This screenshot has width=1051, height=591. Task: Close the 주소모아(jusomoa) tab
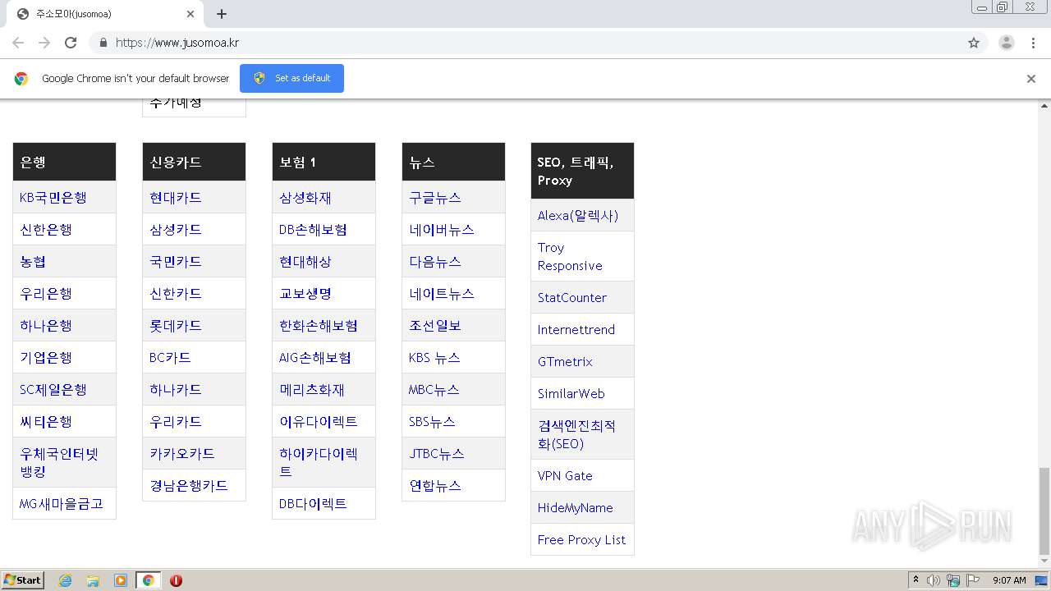click(x=190, y=14)
